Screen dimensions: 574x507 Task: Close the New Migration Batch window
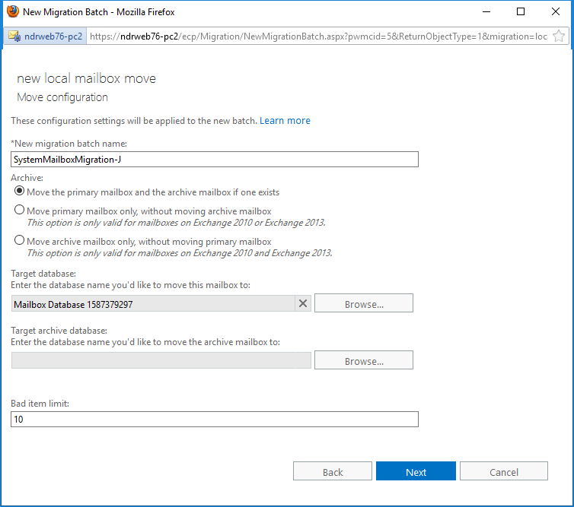pyautogui.click(x=555, y=11)
